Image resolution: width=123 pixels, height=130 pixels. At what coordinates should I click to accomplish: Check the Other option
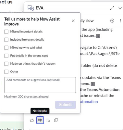point(6,72)
